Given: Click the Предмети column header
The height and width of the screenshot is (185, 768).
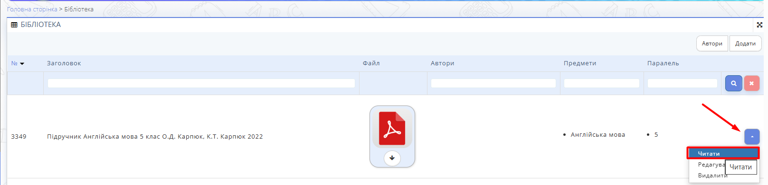Looking at the screenshot, I should pyautogui.click(x=580, y=63).
